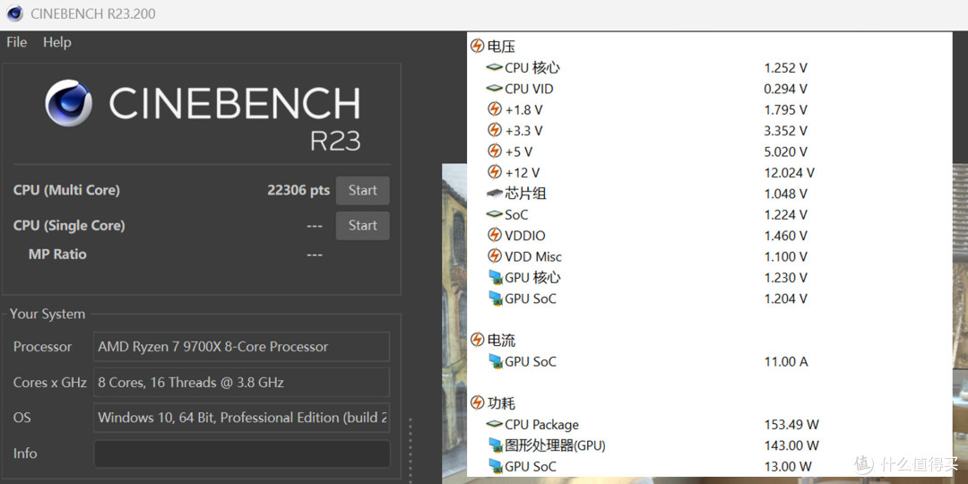968x484 pixels.
Task: Click the empty Info input field
Action: (x=241, y=454)
